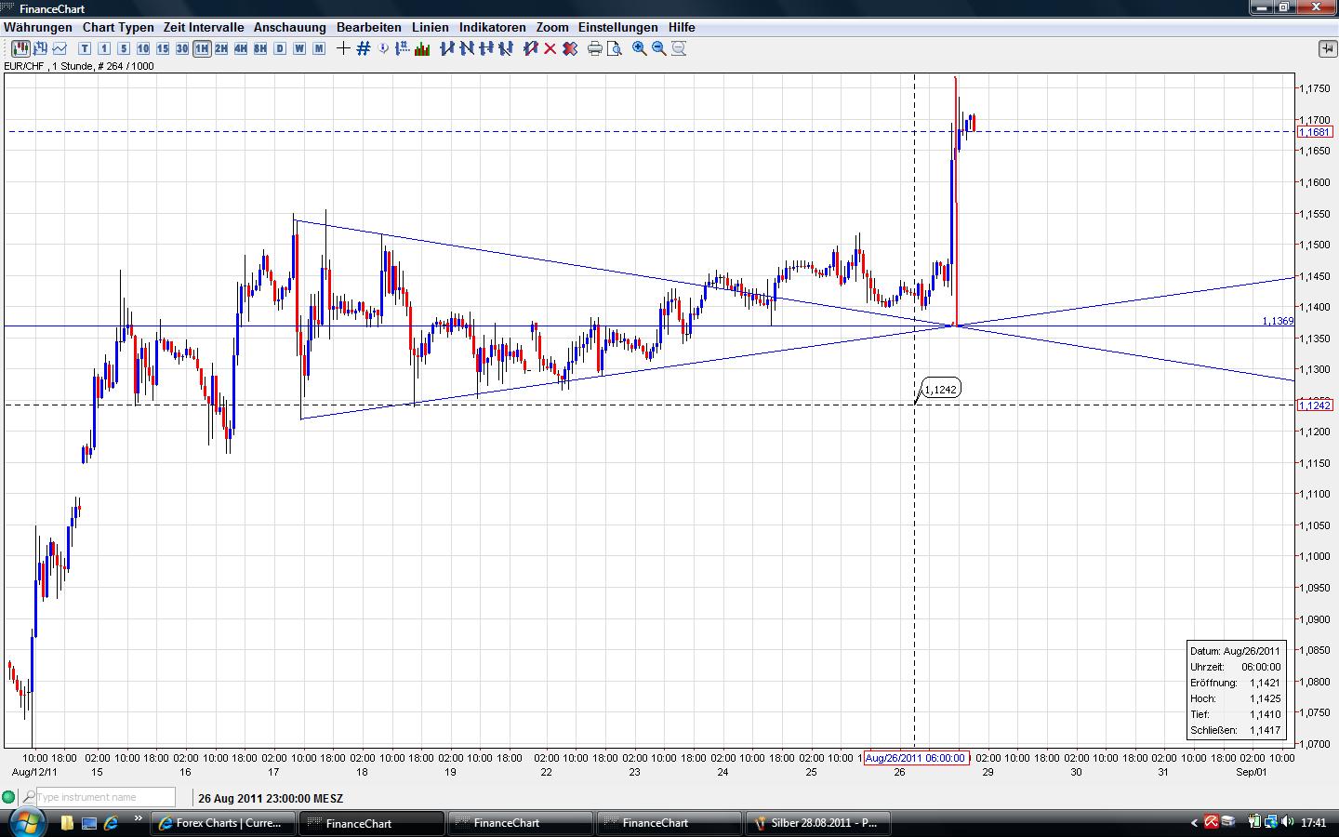
Task: Open the Linien menu
Action: [x=431, y=27]
